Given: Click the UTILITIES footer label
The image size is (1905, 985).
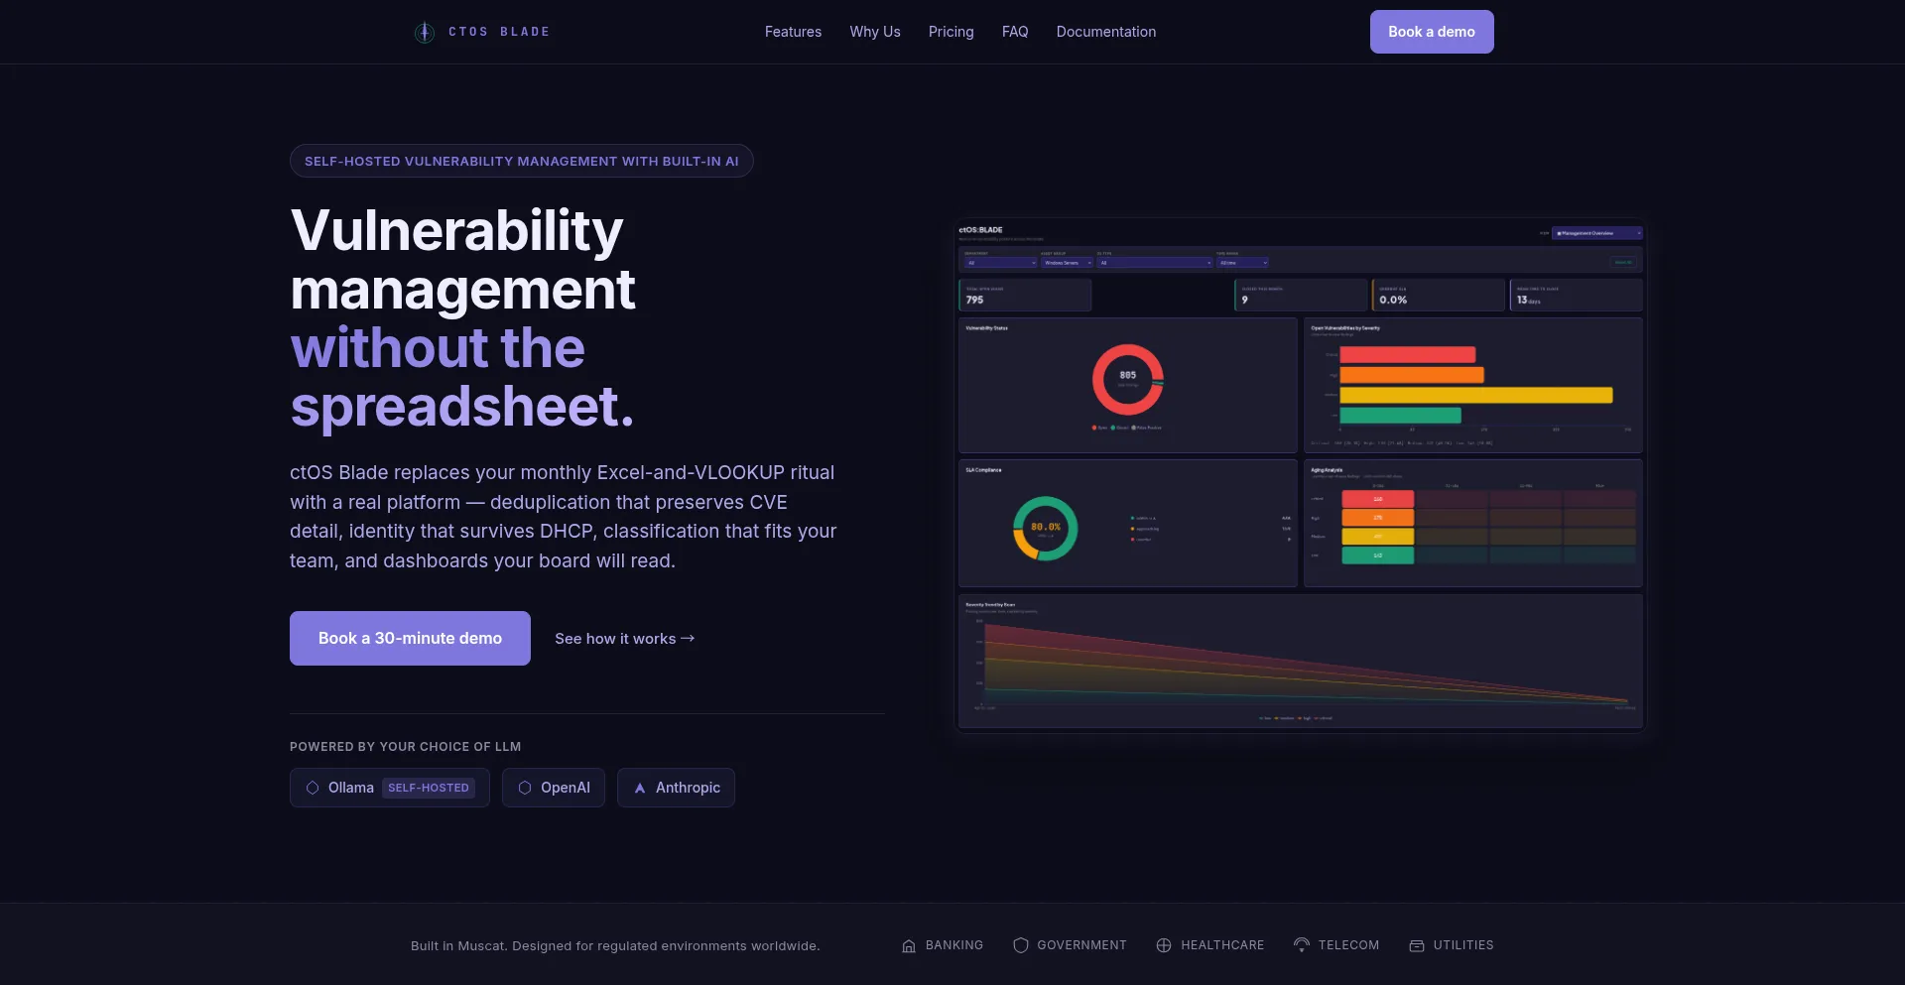Looking at the screenshot, I should coord(1463,945).
